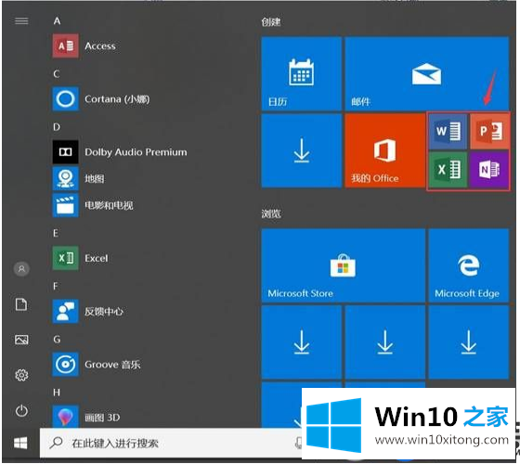Click the Windows Start button
Viewport: 520px width, 464px height.
pos(20,443)
